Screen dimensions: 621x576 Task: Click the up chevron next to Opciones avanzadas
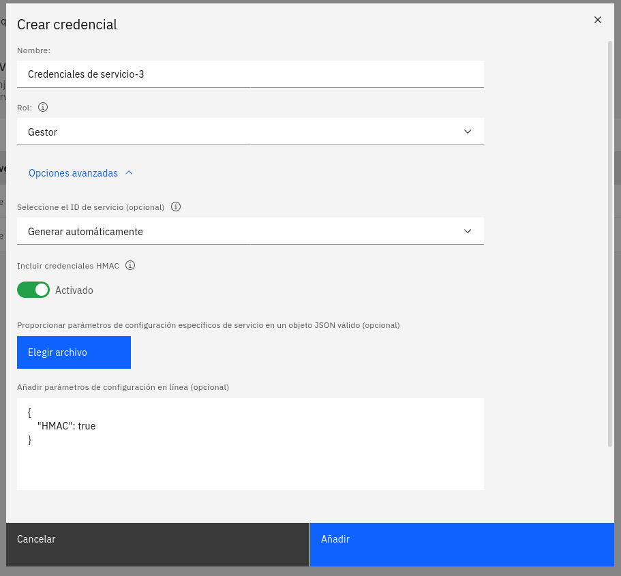[129, 172]
